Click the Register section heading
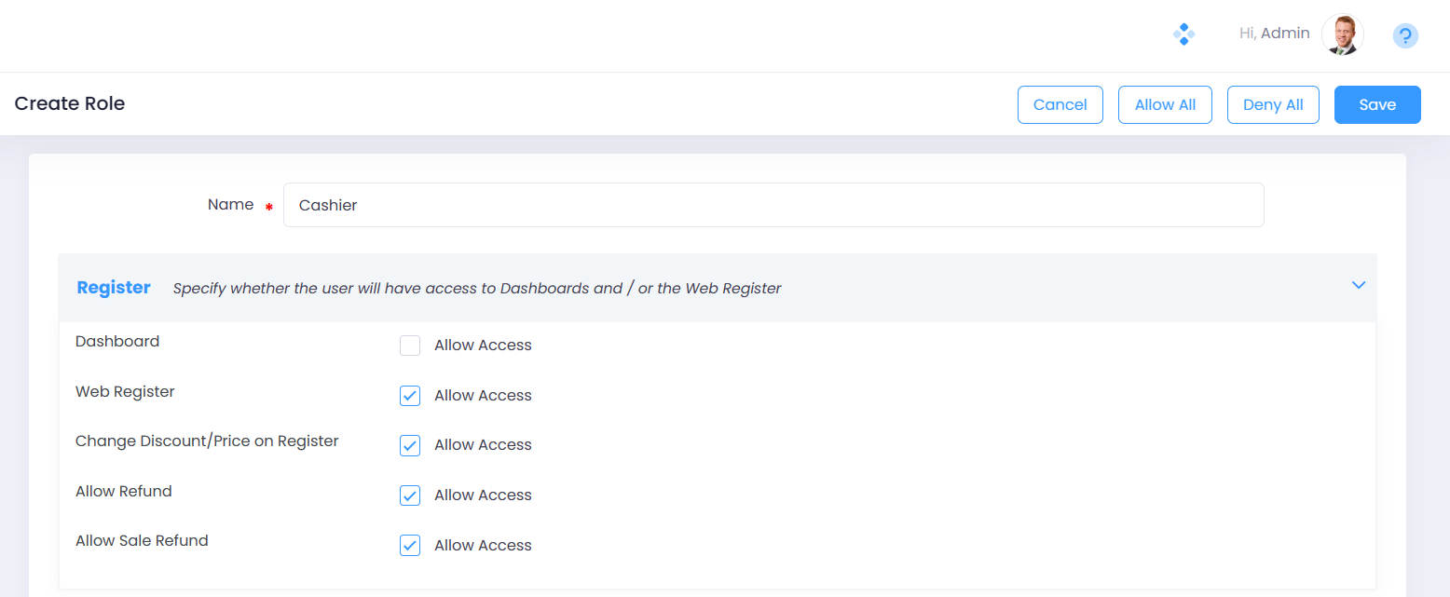Image resolution: width=1450 pixels, height=597 pixels. coord(114,288)
